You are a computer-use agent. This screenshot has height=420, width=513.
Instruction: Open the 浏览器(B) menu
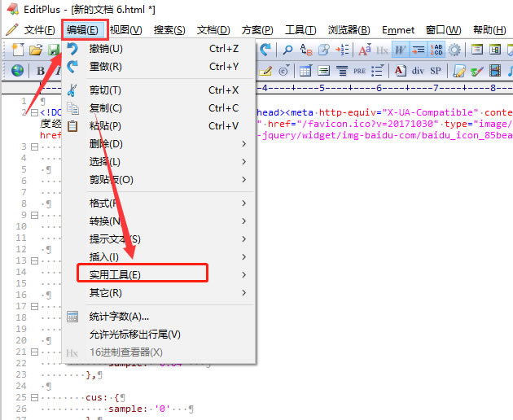point(349,30)
